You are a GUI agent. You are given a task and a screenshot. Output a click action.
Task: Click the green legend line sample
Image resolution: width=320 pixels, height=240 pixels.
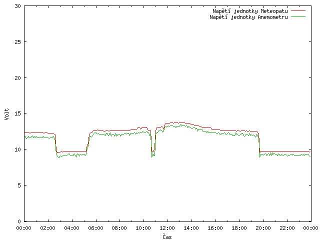point(298,17)
